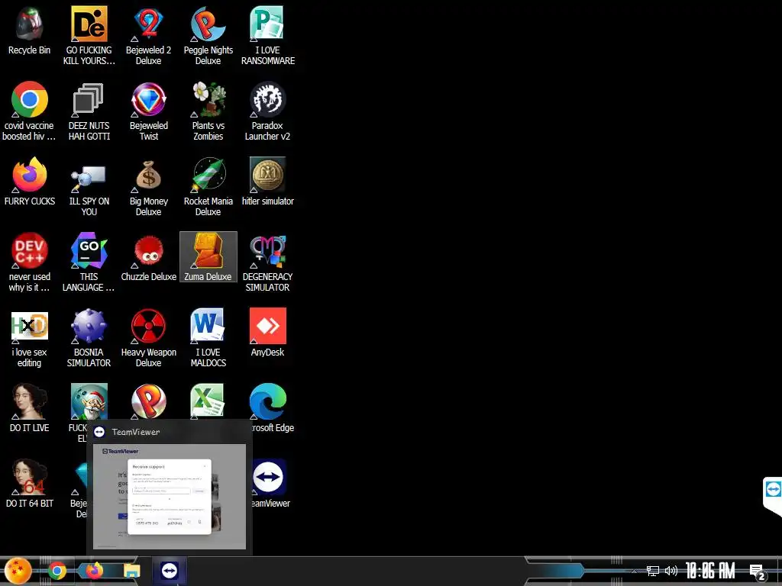Open Firefox from the taskbar
This screenshot has height=586, width=782.
pos(94,571)
